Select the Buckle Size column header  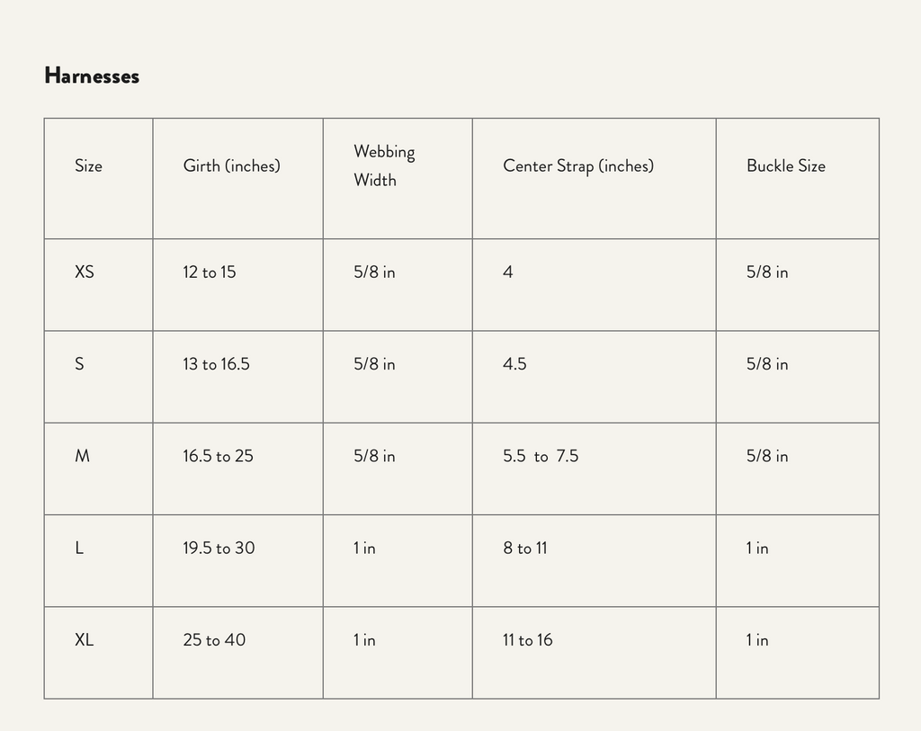[x=785, y=166]
